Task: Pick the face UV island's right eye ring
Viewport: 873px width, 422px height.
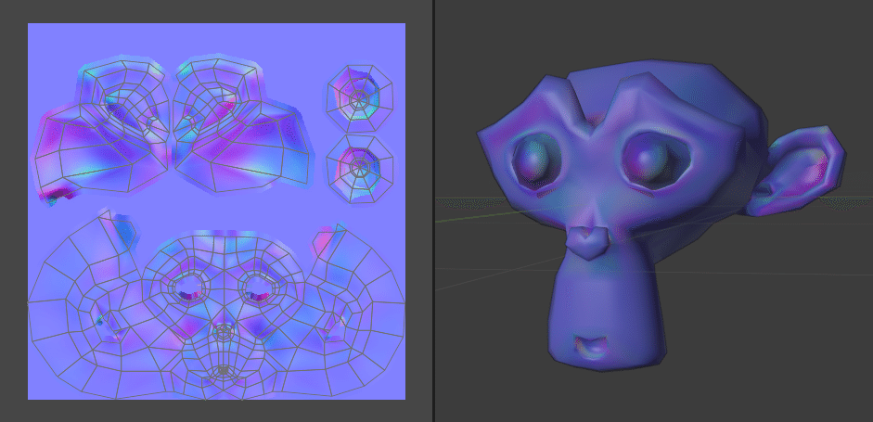Action: pyautogui.click(x=257, y=289)
